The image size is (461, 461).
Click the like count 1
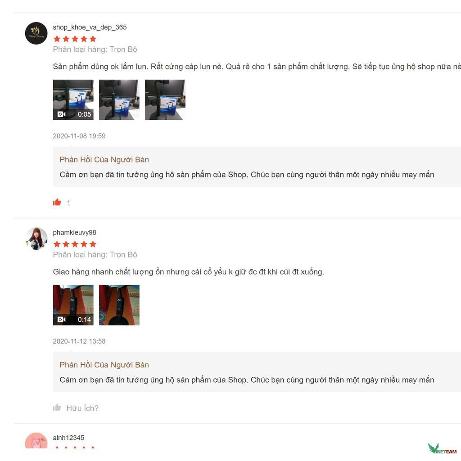(x=68, y=203)
